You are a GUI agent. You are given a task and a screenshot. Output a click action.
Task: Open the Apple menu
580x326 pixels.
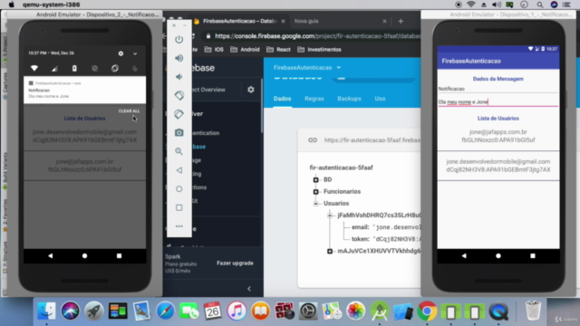click(x=12, y=5)
